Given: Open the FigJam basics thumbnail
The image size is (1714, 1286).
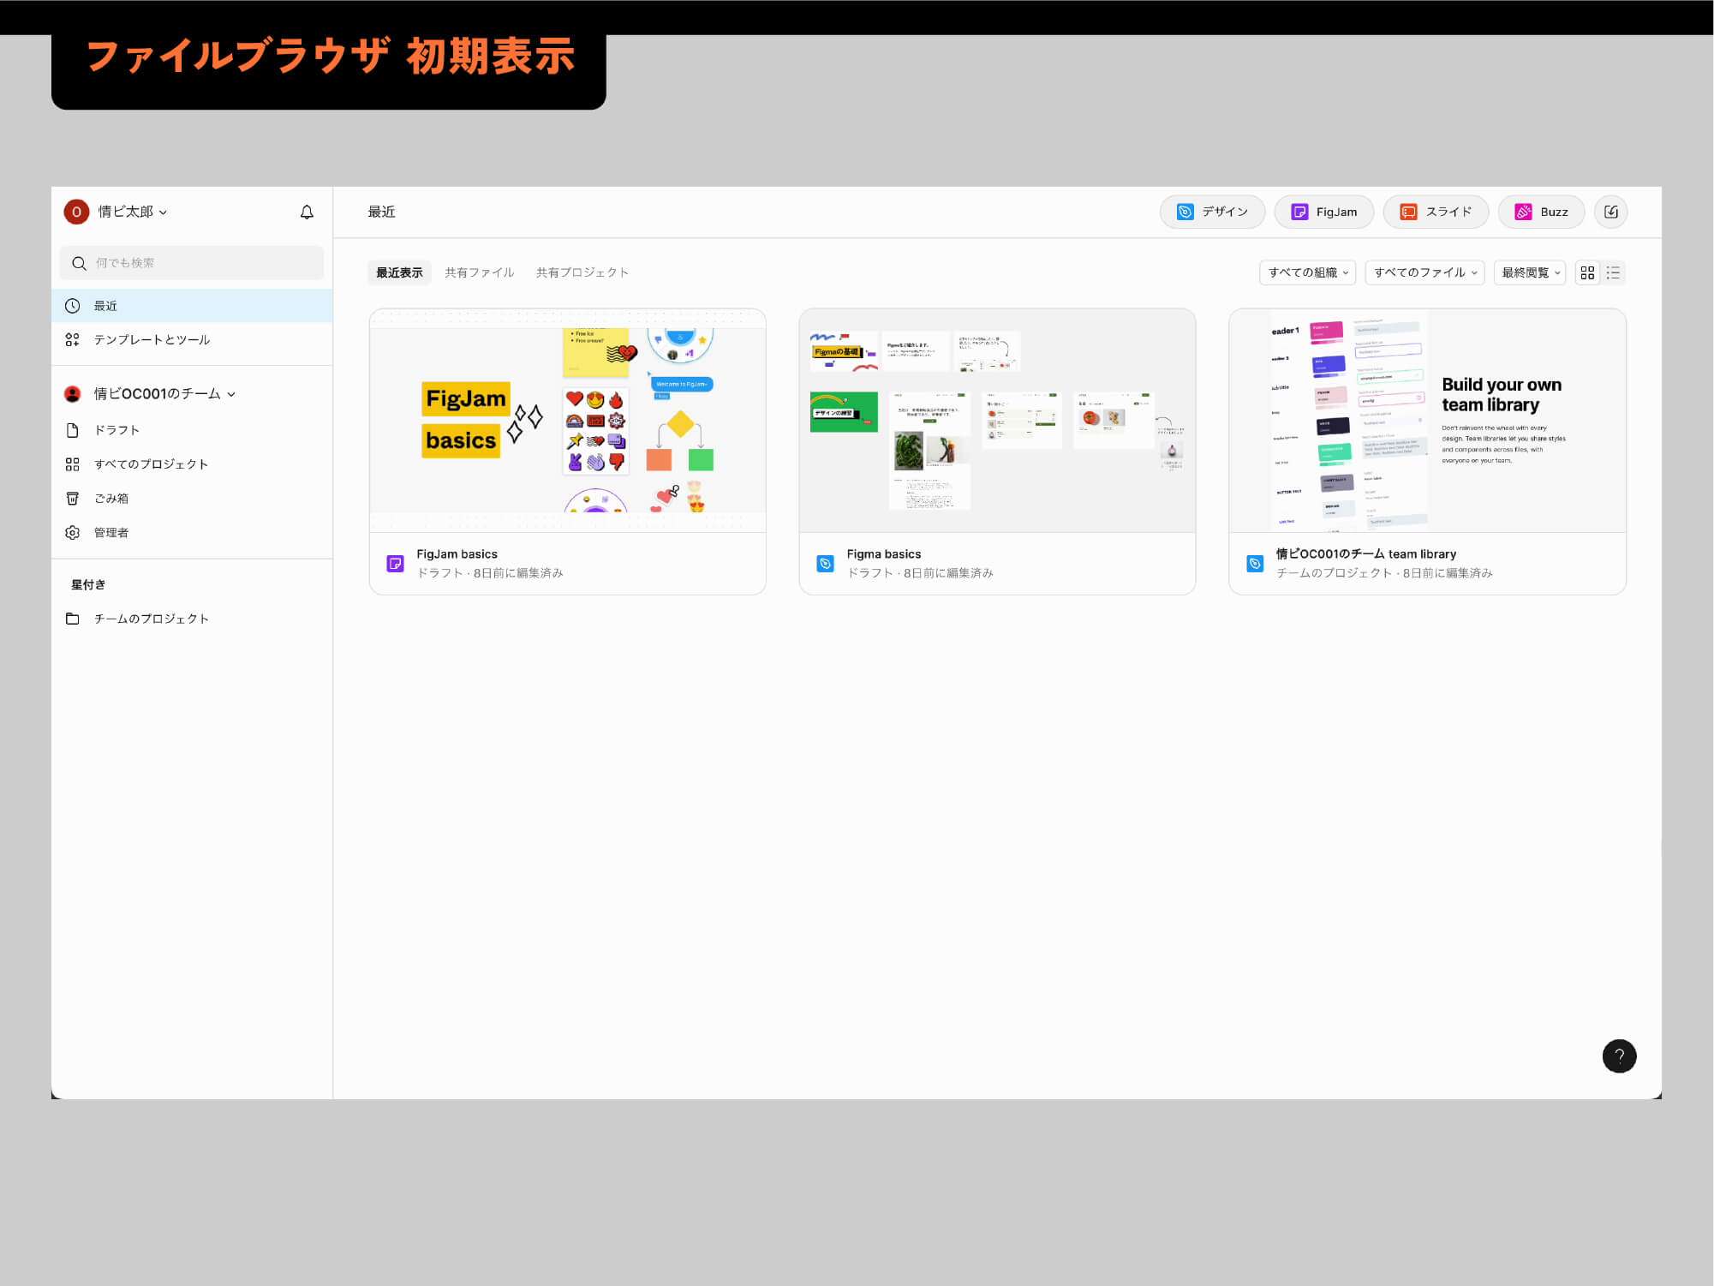Looking at the screenshot, I should pyautogui.click(x=567, y=421).
